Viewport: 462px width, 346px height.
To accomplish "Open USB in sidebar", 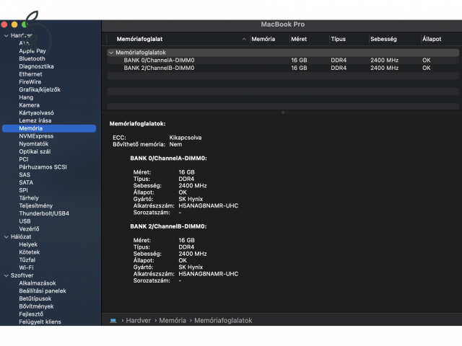I will coord(25,221).
